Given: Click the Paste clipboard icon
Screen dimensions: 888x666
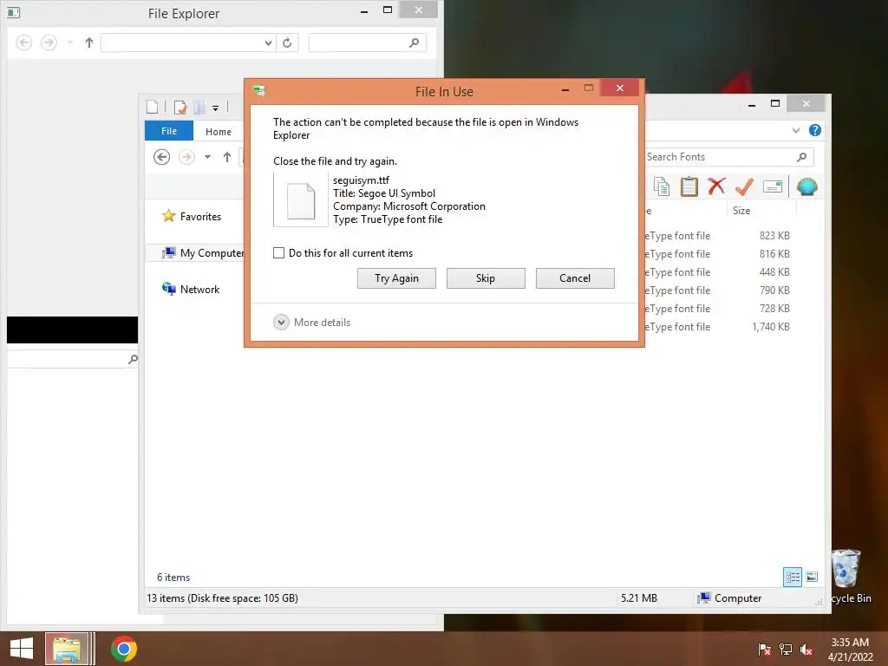Looking at the screenshot, I should tap(689, 186).
